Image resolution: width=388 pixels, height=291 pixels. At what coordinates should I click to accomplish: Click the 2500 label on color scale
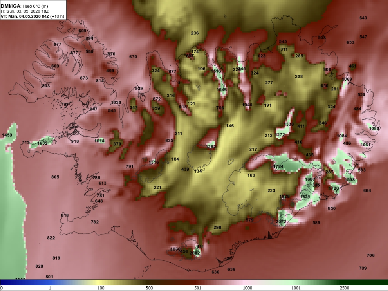(345, 288)
